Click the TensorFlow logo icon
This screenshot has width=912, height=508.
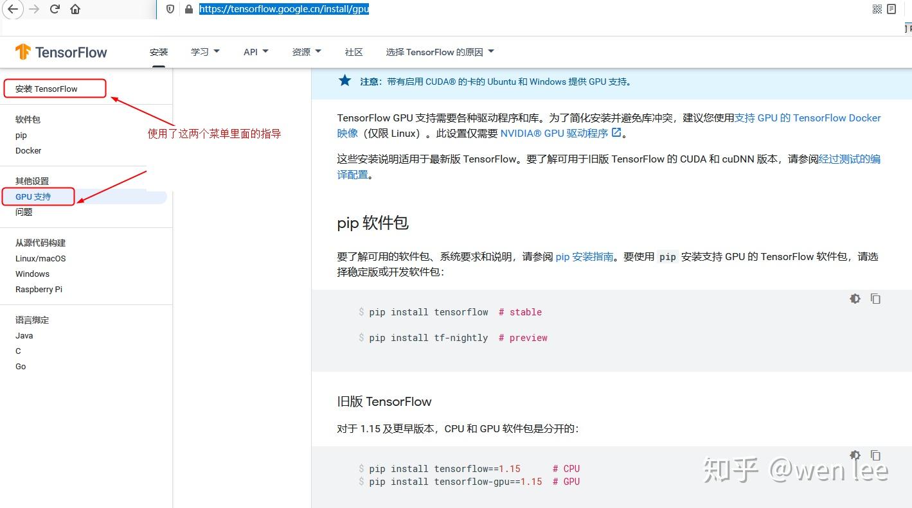pos(24,52)
